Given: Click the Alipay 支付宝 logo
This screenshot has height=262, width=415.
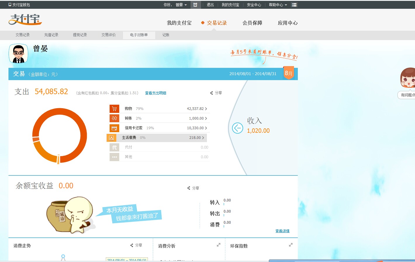Looking at the screenshot, I should (25, 20).
